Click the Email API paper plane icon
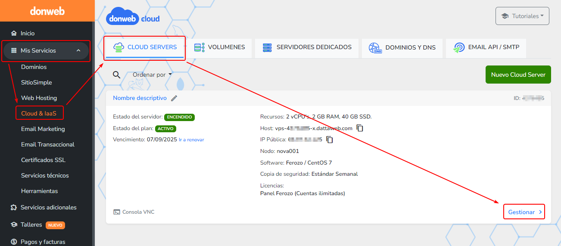 459,48
